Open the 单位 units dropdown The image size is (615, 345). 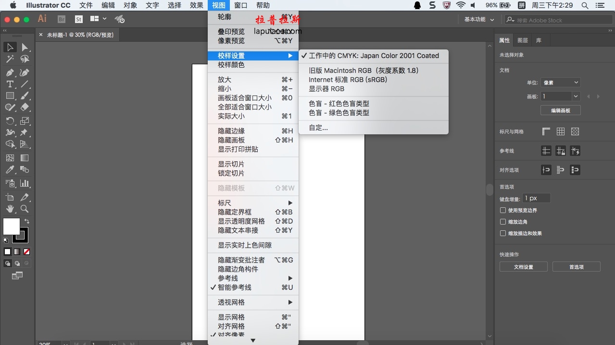click(560, 83)
